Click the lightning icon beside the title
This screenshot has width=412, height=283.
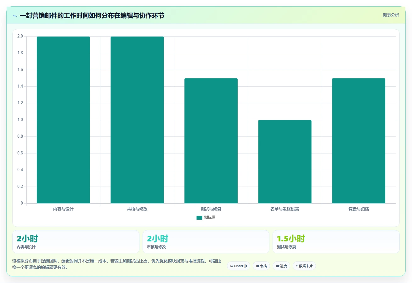15,16
